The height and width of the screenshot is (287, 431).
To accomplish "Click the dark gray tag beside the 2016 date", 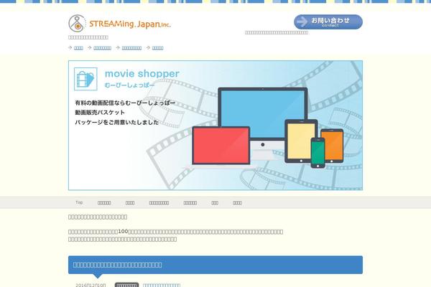I will pos(126,285).
